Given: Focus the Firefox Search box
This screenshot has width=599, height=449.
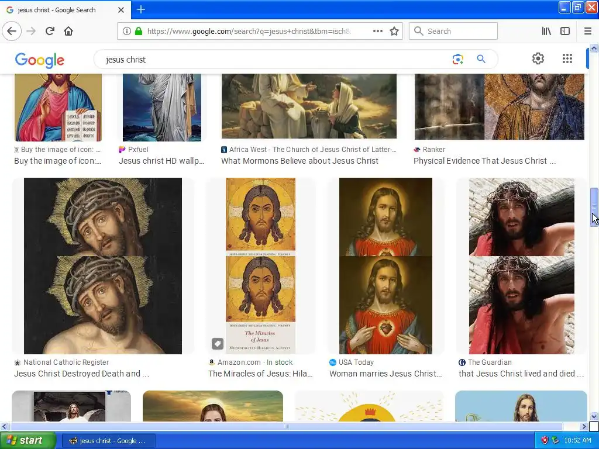Looking at the screenshot, I should pos(453,32).
